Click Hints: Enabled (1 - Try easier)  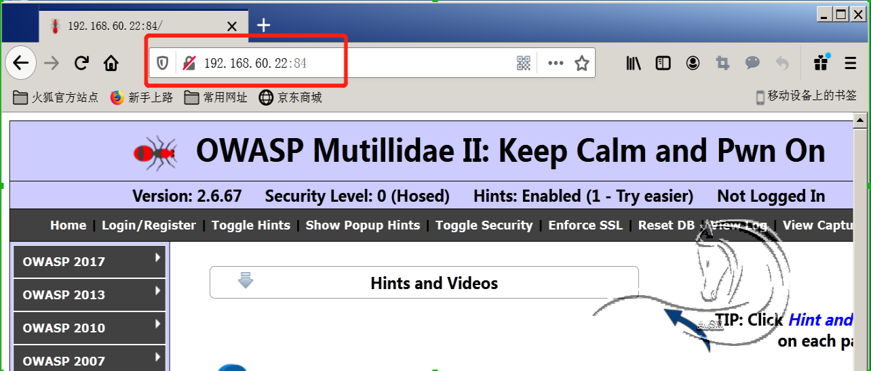[583, 196]
